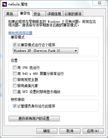108x138 pixels.
Task: Enable 用 256 色运行 option
Action: pyautogui.click(x=15, y=68)
